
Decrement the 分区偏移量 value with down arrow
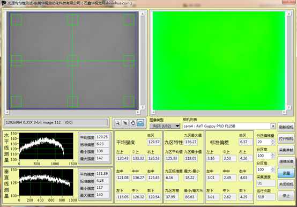point(273,143)
